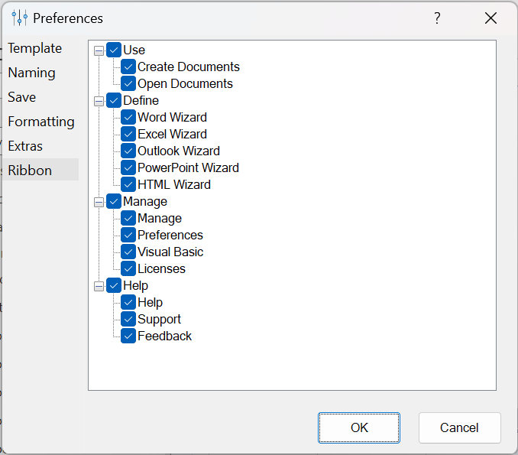Switch to the Template tab
518x455 pixels.
tap(34, 48)
